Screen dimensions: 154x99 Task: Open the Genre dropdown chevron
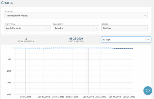[x=145, y=28]
